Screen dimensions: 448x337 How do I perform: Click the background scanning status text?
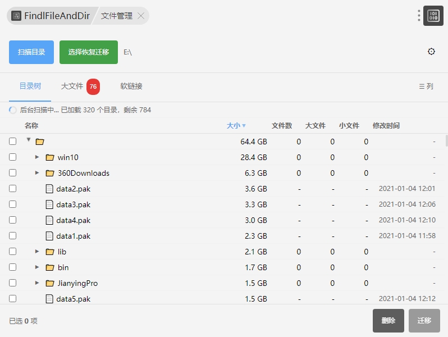click(85, 110)
